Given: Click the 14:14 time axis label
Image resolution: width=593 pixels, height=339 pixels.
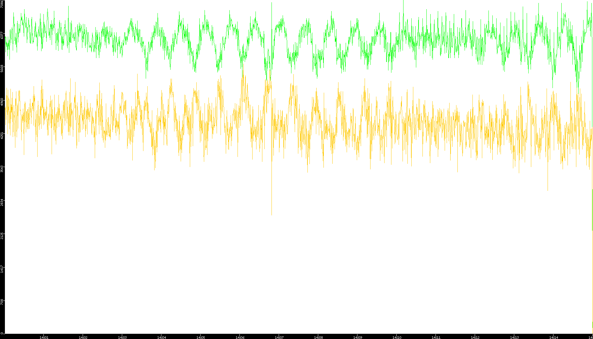Looking at the screenshot, I should coord(553,337).
